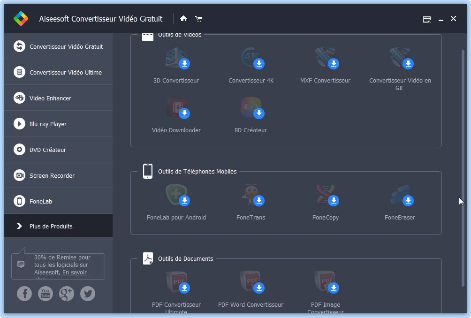Viewport: 471px width, 318px height.
Task: Download the FoneCopy tool
Action: 334,201
